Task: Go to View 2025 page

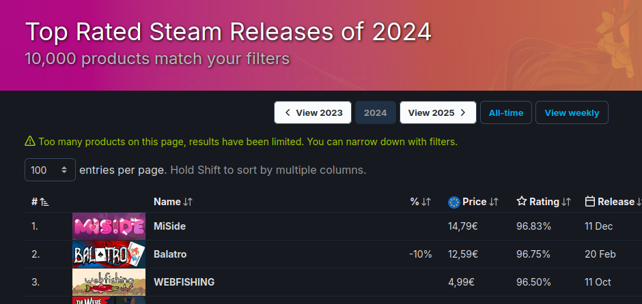Action: click(x=438, y=112)
